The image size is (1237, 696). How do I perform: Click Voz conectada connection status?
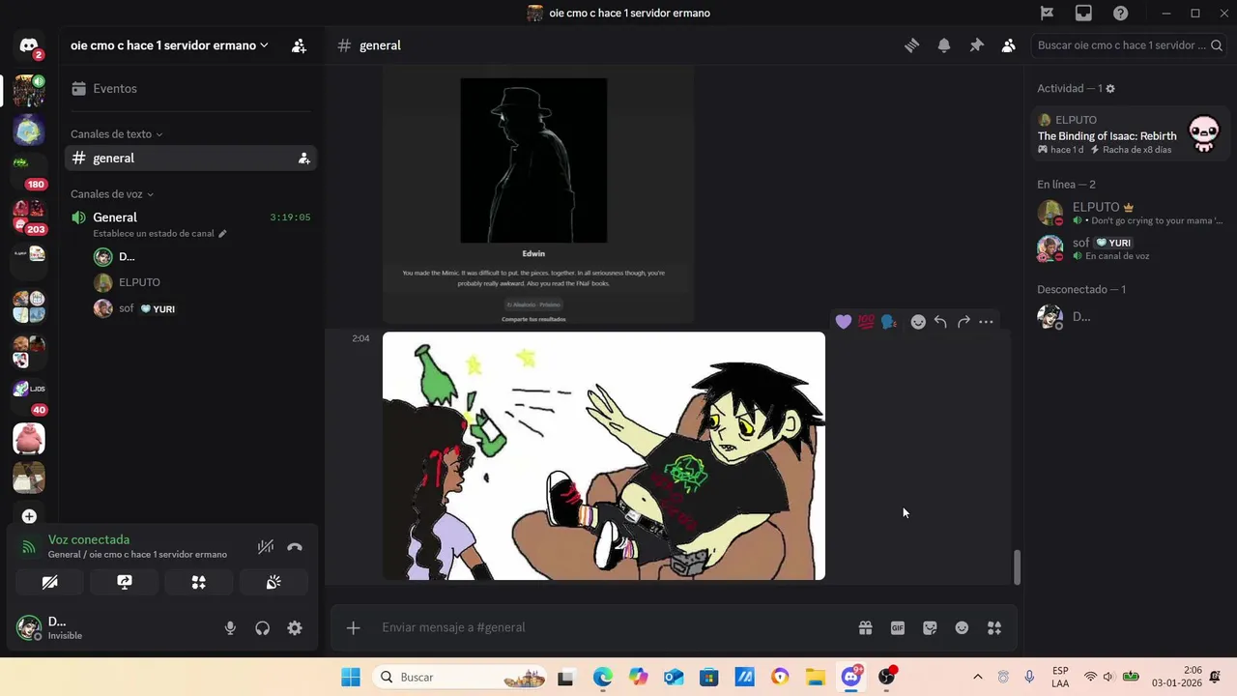pyautogui.click(x=89, y=539)
